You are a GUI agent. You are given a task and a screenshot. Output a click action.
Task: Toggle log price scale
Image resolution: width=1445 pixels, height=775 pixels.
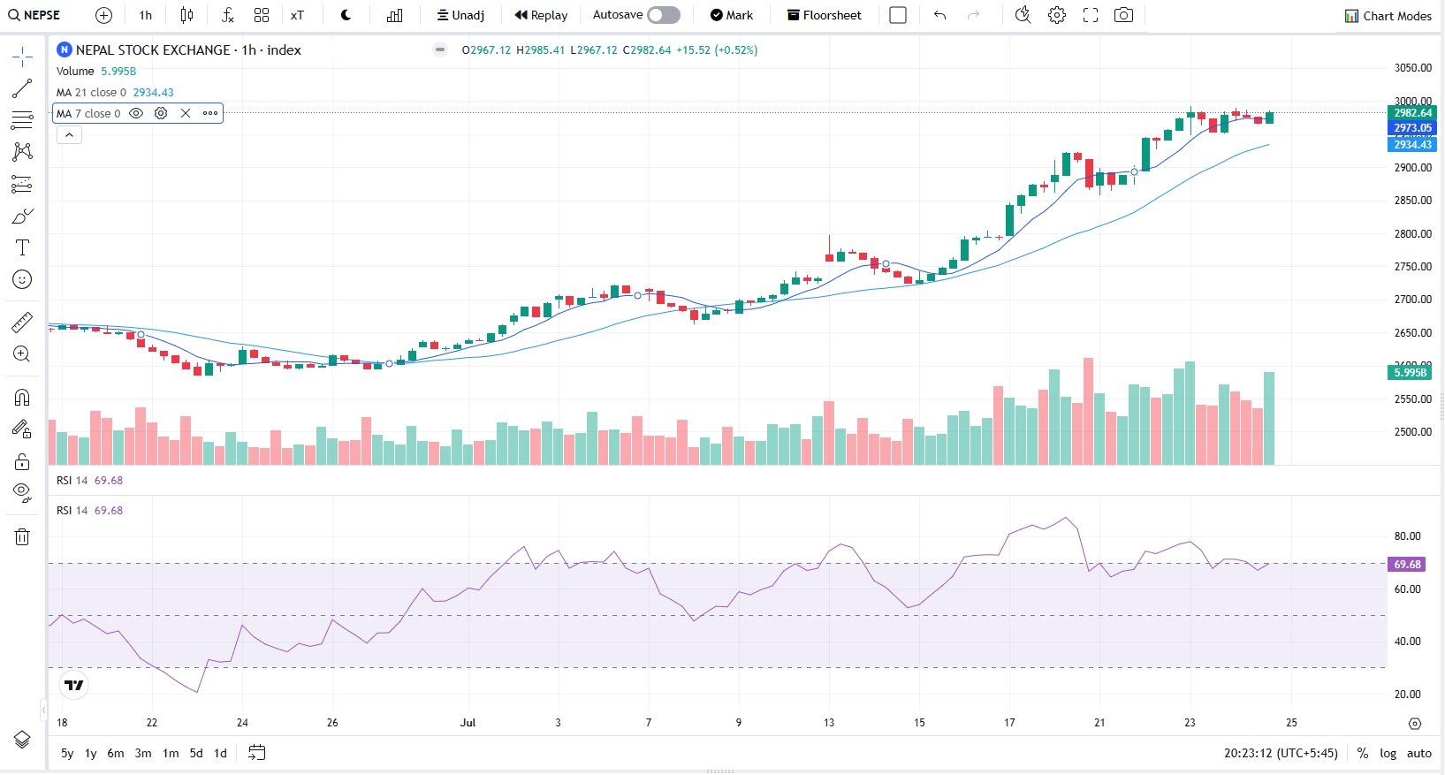(1388, 753)
